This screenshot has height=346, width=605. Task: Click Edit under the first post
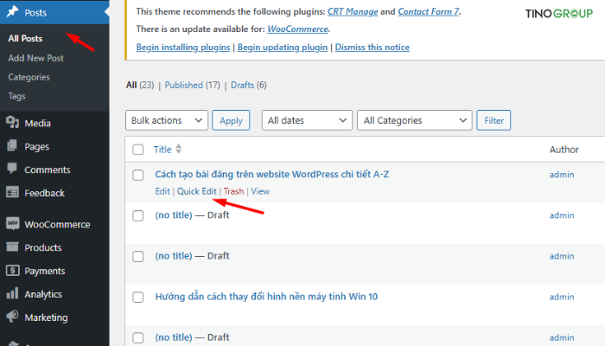click(162, 191)
